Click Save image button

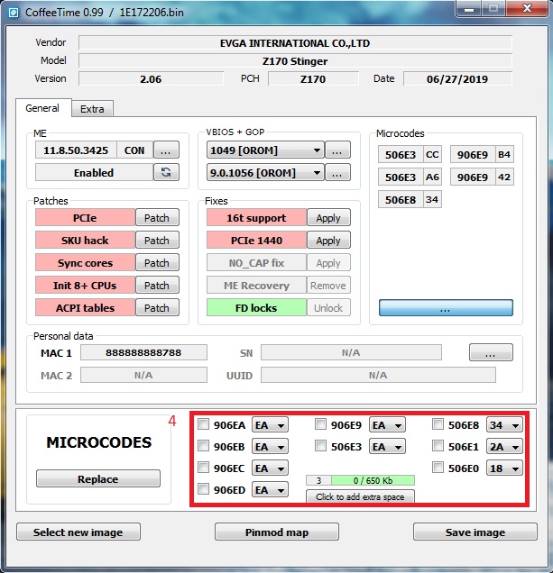pos(475,532)
